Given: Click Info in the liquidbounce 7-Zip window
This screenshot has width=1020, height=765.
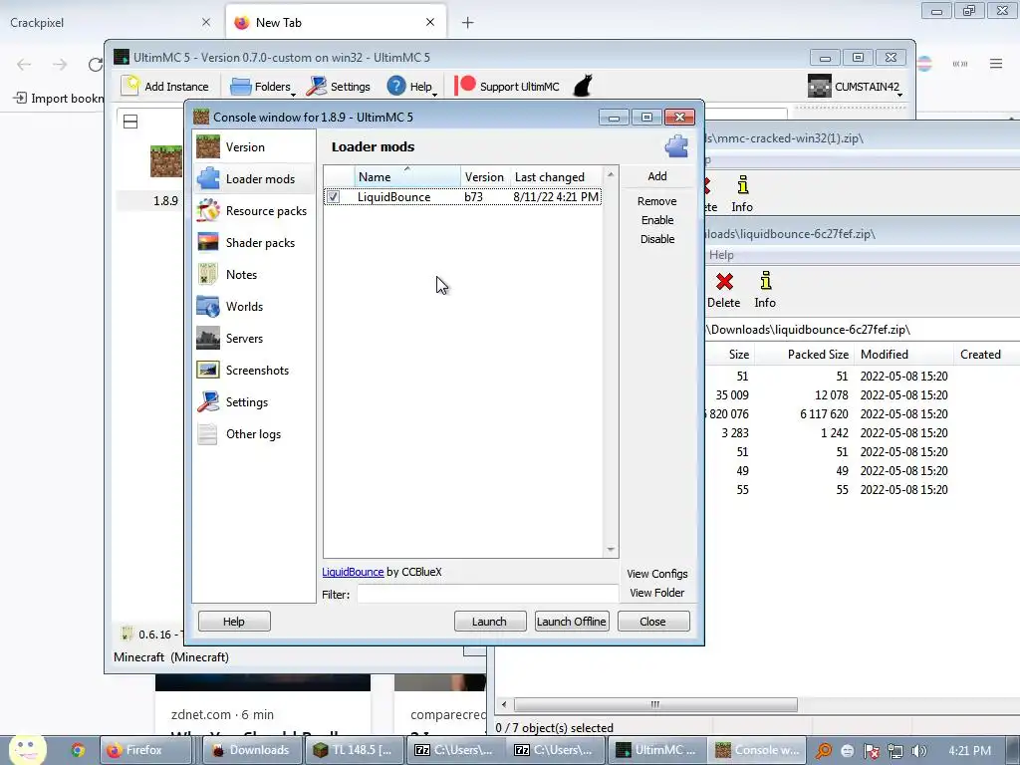Looking at the screenshot, I should click(765, 290).
